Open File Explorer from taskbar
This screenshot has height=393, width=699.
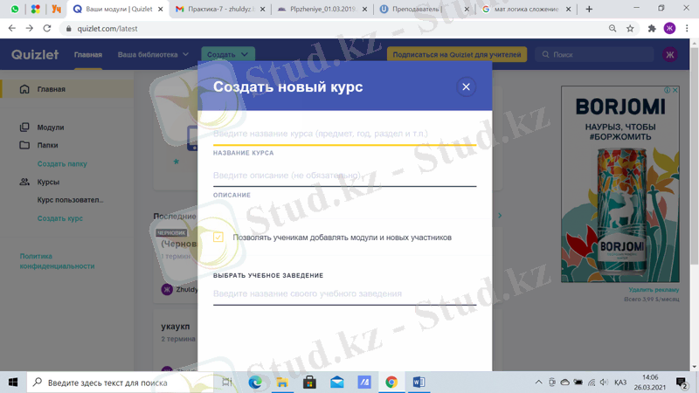pyautogui.click(x=282, y=383)
